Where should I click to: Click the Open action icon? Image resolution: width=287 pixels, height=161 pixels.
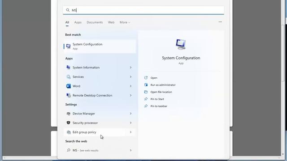click(x=146, y=78)
